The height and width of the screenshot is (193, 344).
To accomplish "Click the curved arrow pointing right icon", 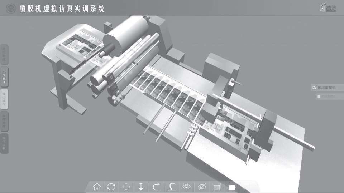I will pyautogui.click(x=156, y=187).
